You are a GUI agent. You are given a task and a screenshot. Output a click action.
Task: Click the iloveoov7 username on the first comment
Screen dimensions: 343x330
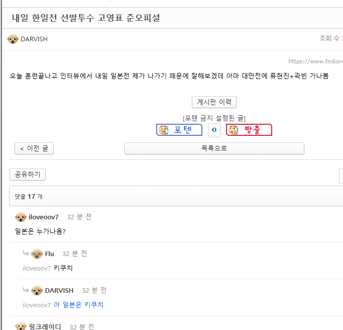coord(44,217)
